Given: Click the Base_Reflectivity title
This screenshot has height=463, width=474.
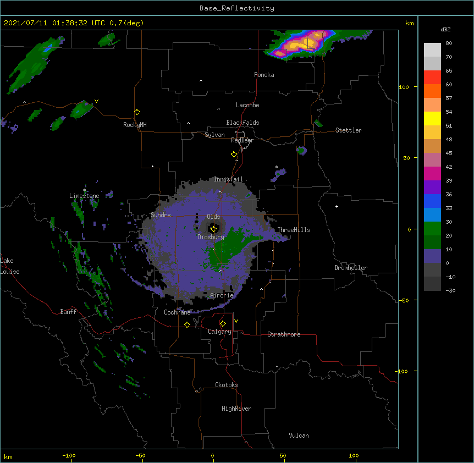Looking at the screenshot, I should 237,8.
